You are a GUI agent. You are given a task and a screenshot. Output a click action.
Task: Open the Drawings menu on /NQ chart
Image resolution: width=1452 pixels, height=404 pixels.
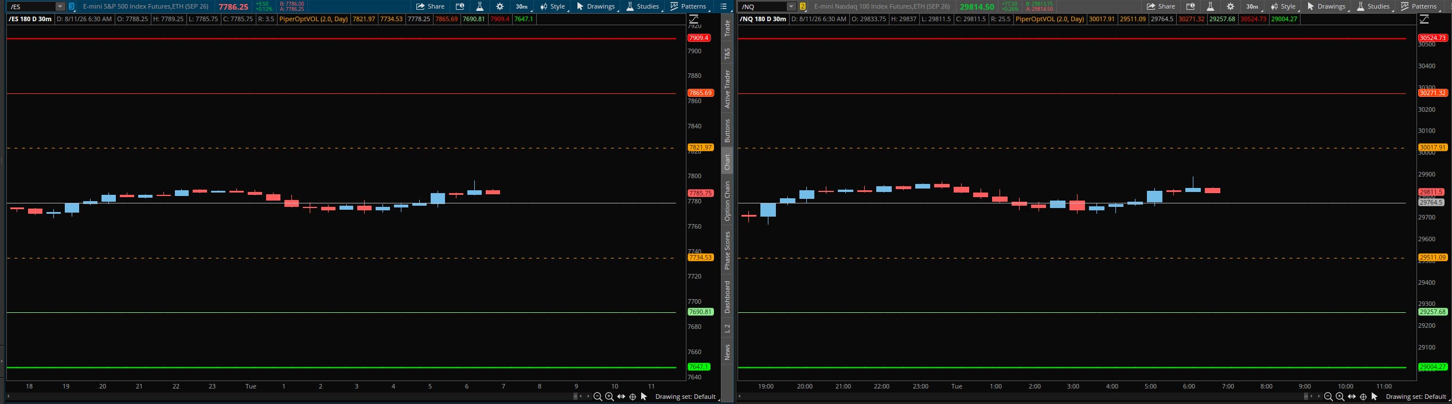click(1327, 6)
